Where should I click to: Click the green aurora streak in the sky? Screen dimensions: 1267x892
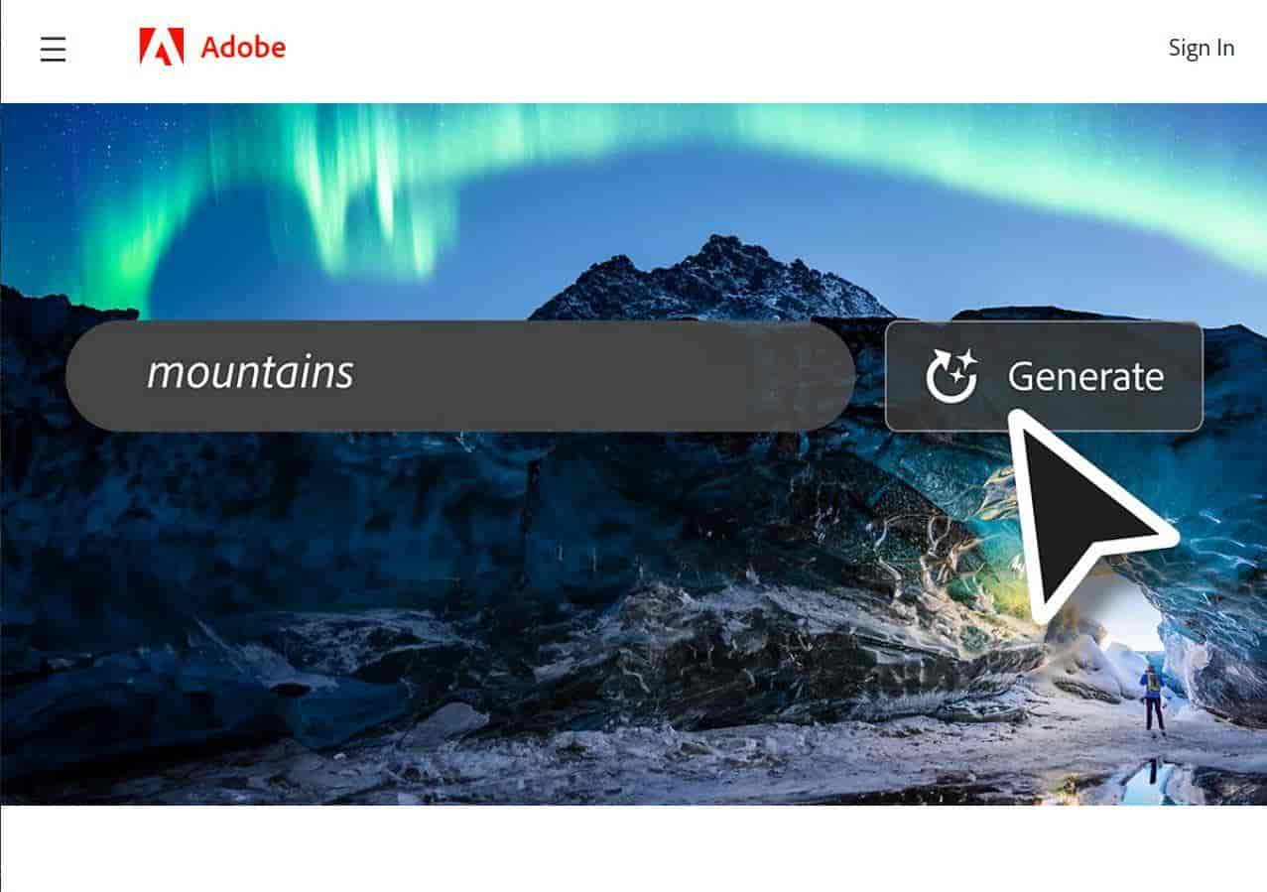[367, 189]
